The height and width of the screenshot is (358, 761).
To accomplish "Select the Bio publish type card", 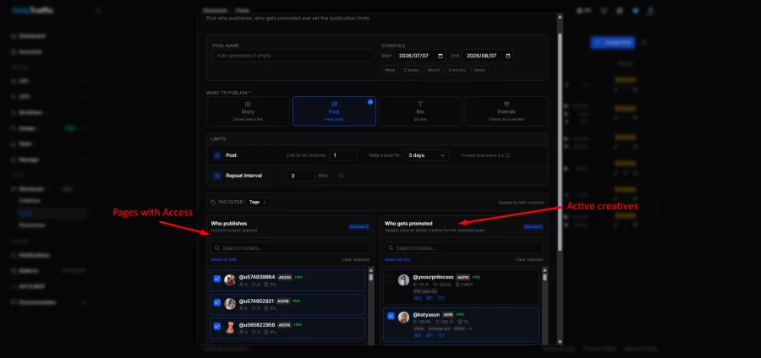I will (420, 111).
